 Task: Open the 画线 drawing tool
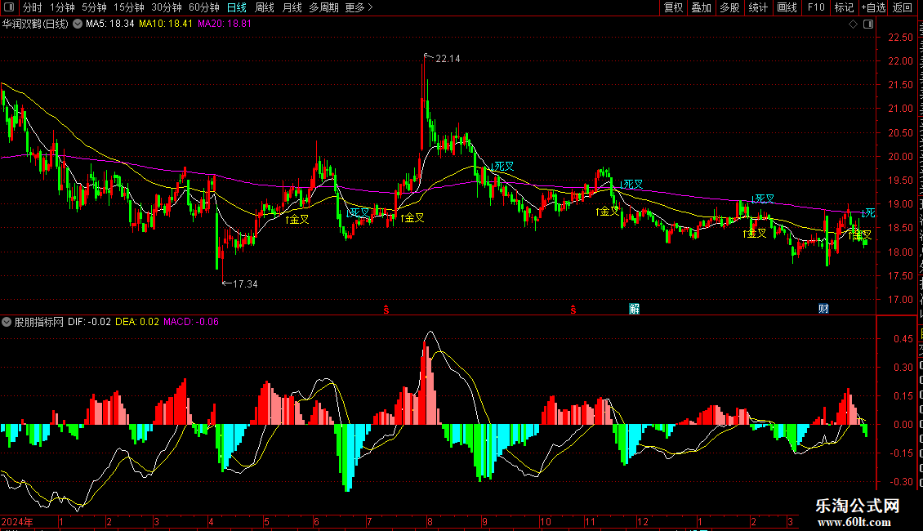[787, 7]
